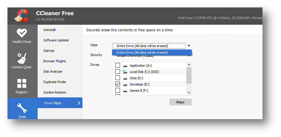Click drives list scroll down arrow
Screen dimensions: 281x137
click(189, 93)
